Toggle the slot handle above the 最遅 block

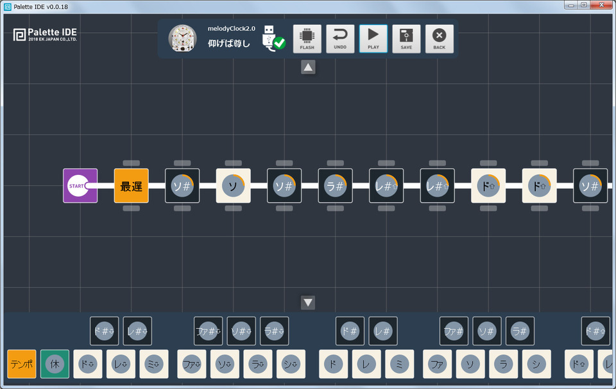pyautogui.click(x=131, y=163)
